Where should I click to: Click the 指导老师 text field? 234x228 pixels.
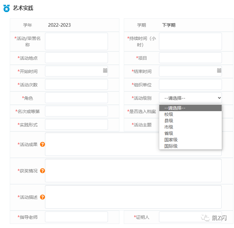pyautogui.click(x=76, y=217)
